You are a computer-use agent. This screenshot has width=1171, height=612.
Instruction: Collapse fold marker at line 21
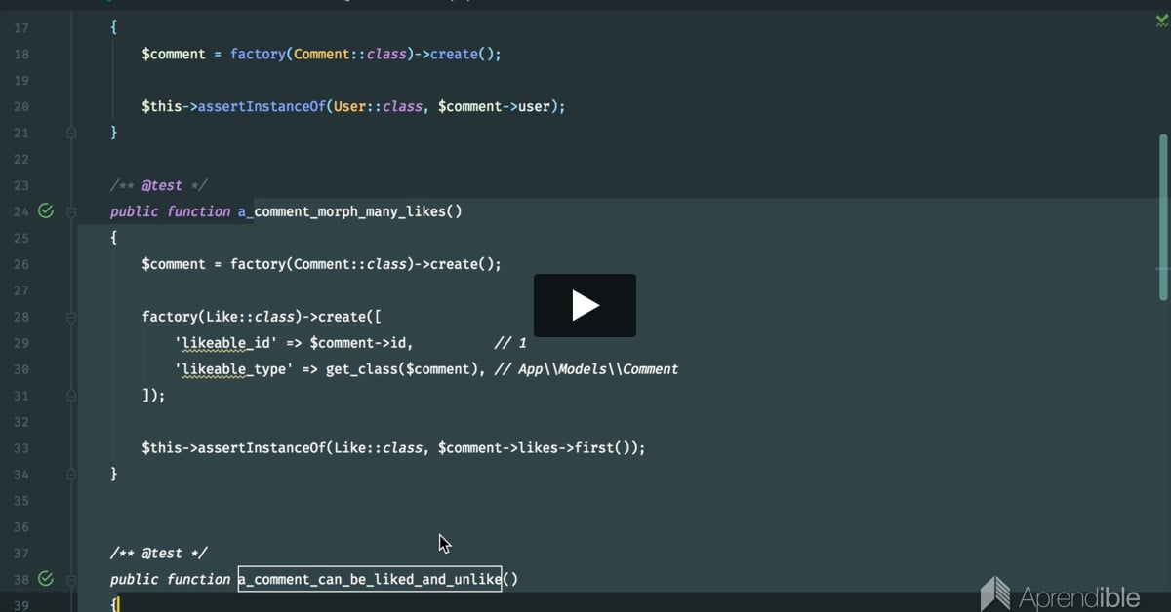(x=71, y=133)
